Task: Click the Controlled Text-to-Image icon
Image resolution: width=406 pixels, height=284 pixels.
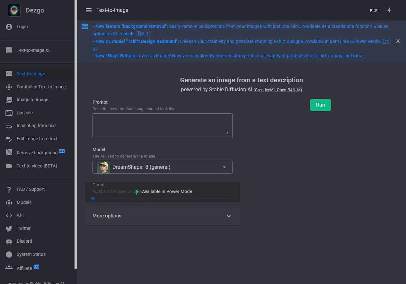Action: pos(9,87)
